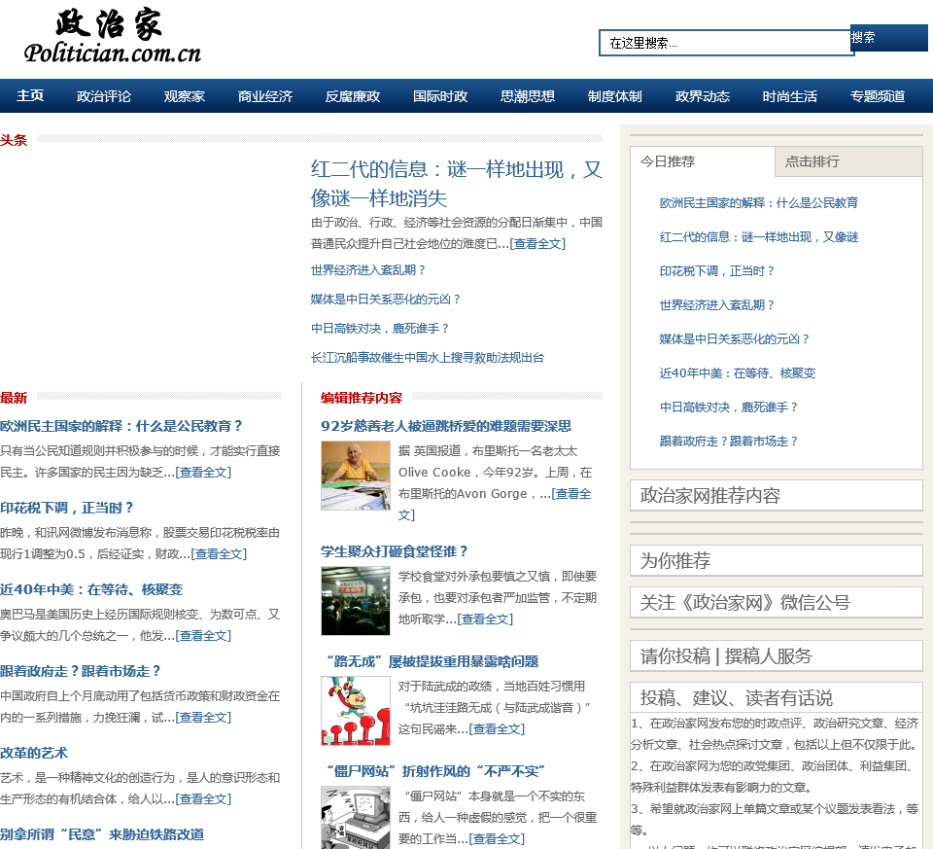Viewport: 933px width, 849px height.
Task: Open article 别拿所谓“民意”来胁迫铁路改道
Action: pyautogui.click(x=102, y=834)
